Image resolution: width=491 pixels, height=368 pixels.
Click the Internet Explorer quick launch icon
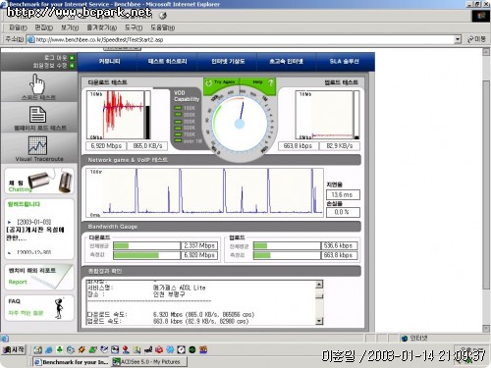point(49,350)
